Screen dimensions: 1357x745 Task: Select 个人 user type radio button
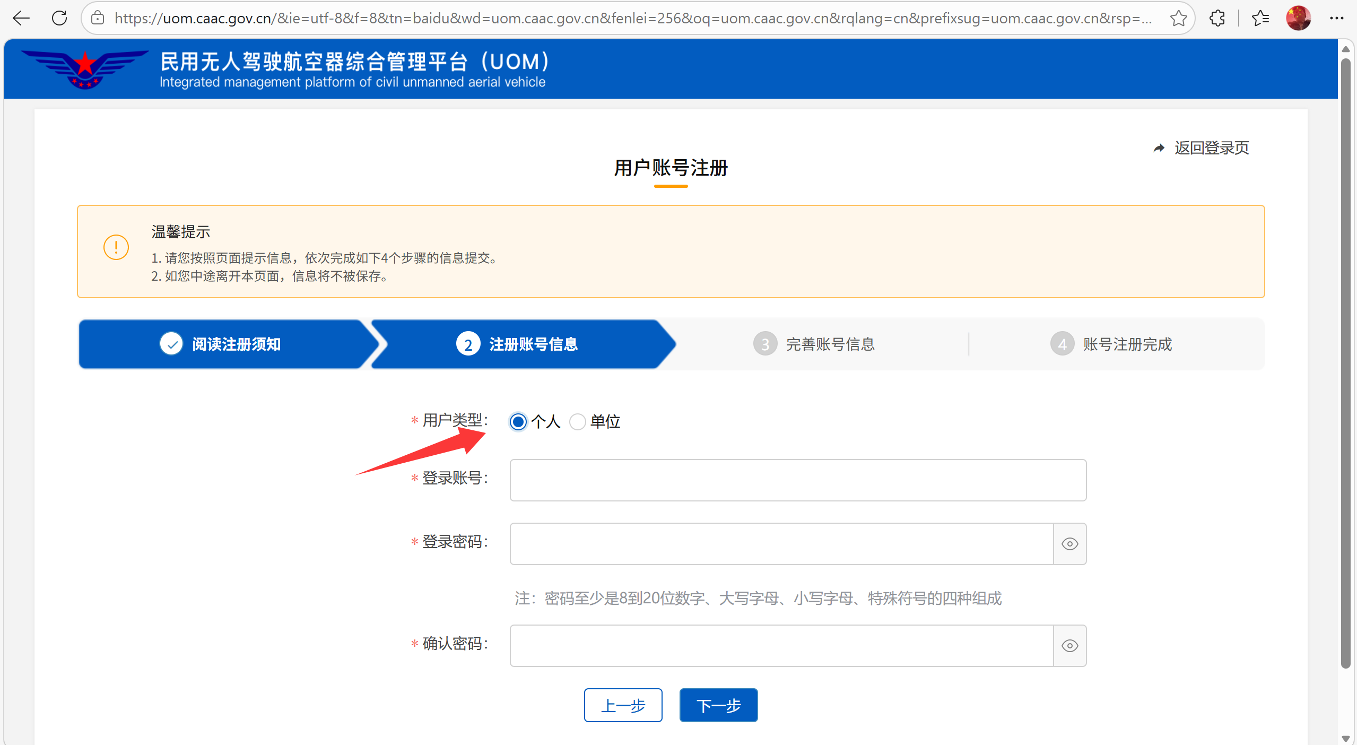point(518,422)
